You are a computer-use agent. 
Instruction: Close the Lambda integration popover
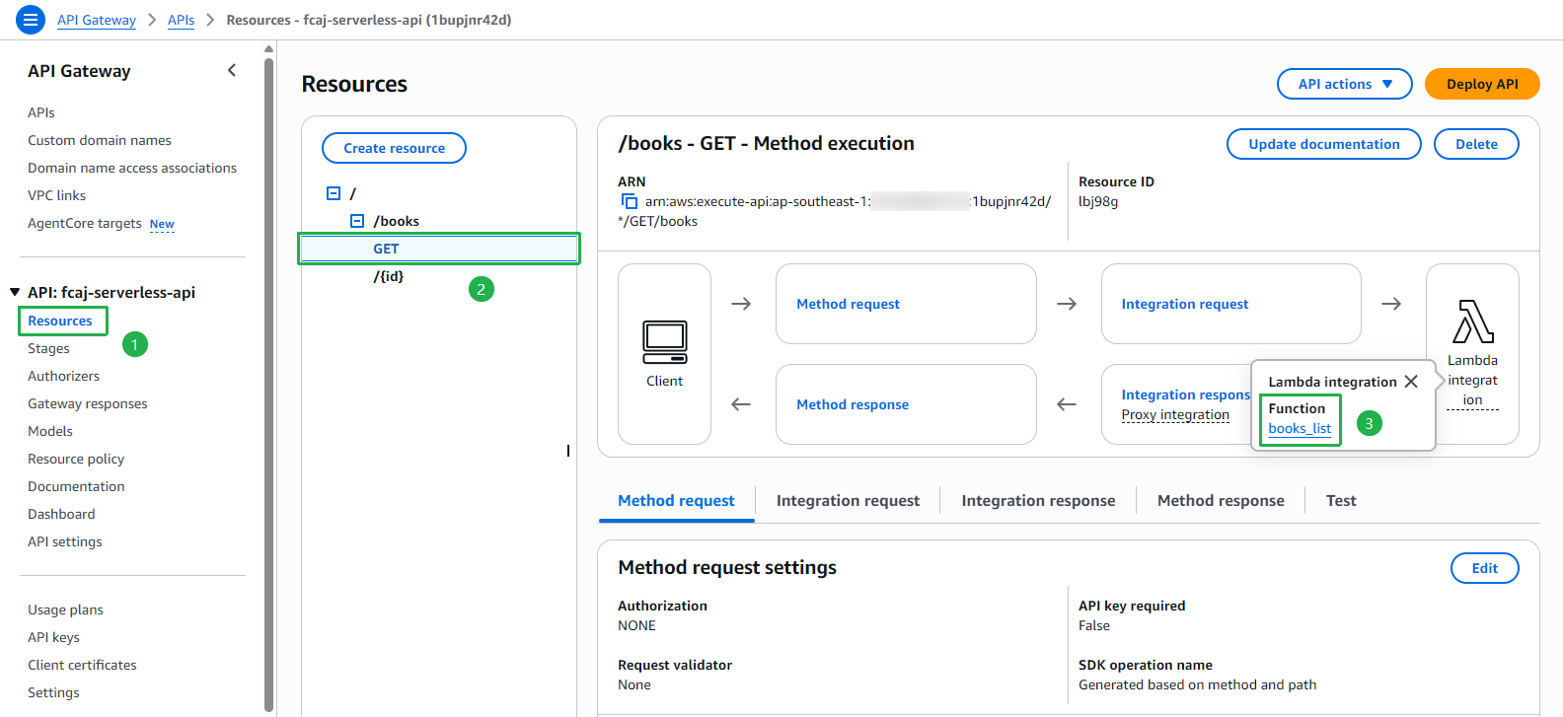[x=1411, y=382]
